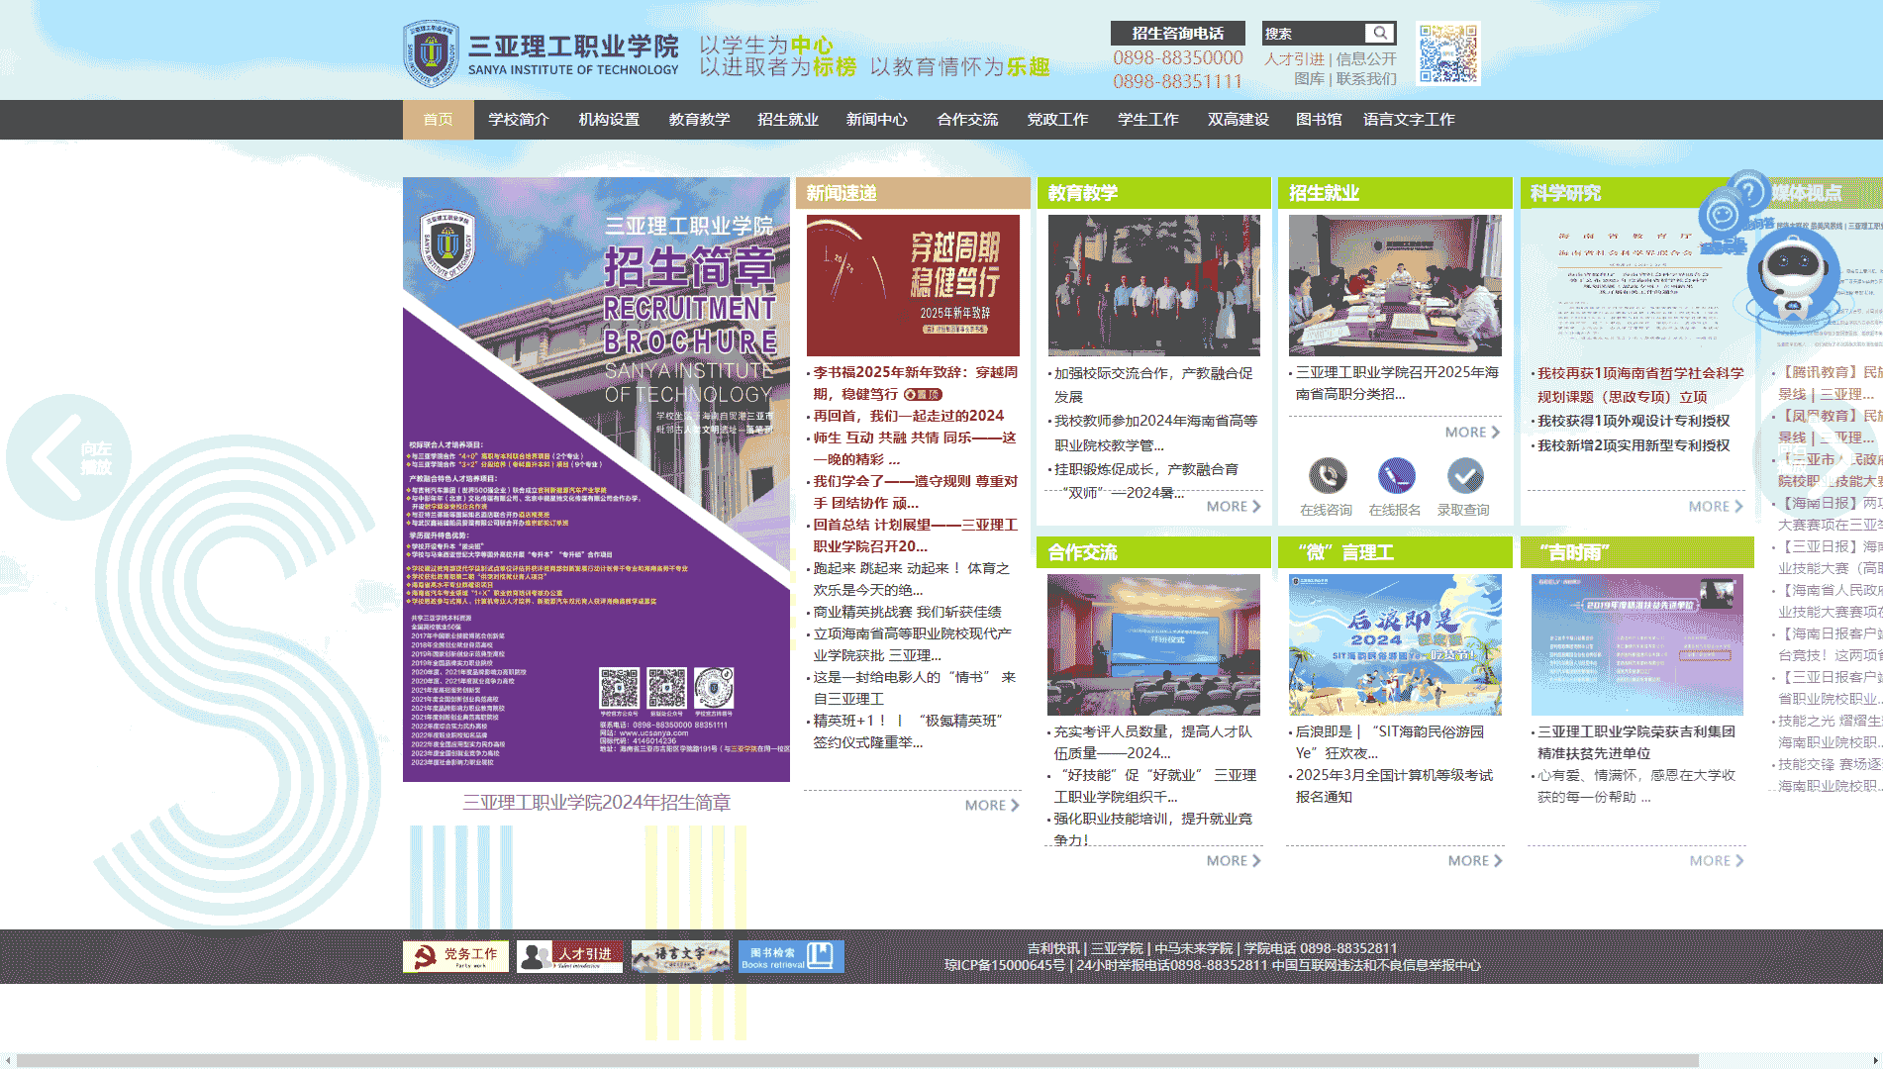Click the 在线咨询 headset icon

1328,476
